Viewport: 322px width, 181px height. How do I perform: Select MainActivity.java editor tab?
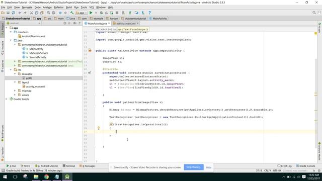pos(97,24)
